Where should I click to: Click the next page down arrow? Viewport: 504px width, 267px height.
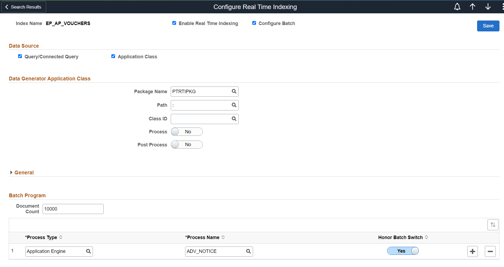tap(488, 7)
